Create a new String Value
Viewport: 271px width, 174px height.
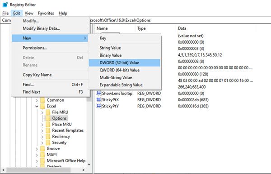[x=125, y=48]
